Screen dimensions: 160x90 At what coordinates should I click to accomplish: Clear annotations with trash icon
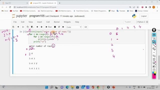[x=154, y=59]
